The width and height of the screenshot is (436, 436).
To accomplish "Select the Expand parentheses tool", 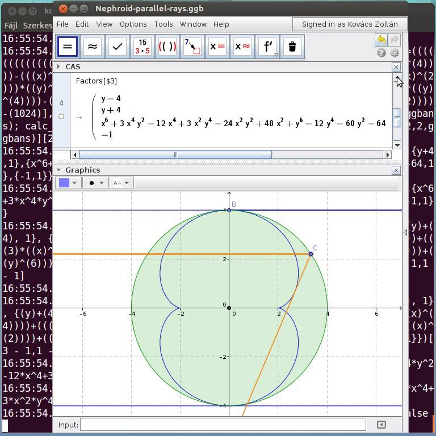I will [167, 47].
